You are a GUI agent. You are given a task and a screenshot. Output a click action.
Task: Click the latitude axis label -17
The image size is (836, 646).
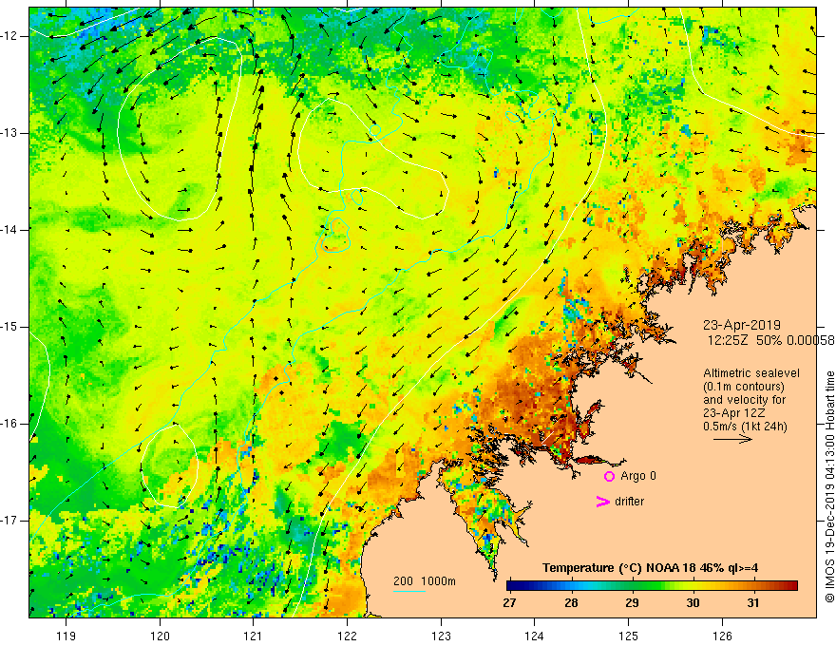[9, 521]
